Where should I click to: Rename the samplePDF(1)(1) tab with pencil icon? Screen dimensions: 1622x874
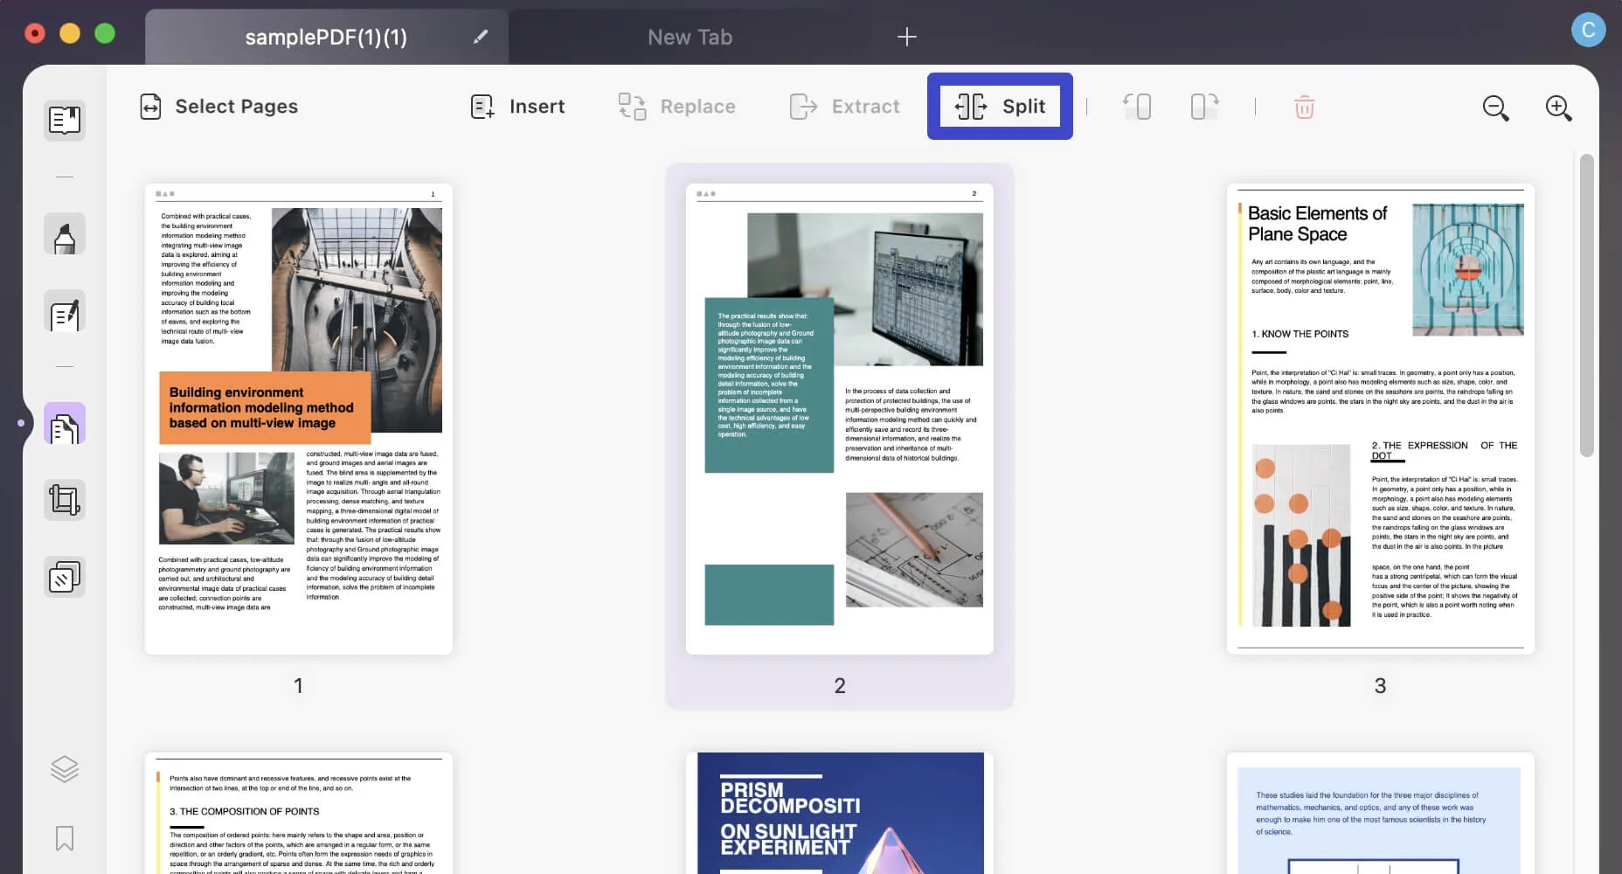(481, 37)
